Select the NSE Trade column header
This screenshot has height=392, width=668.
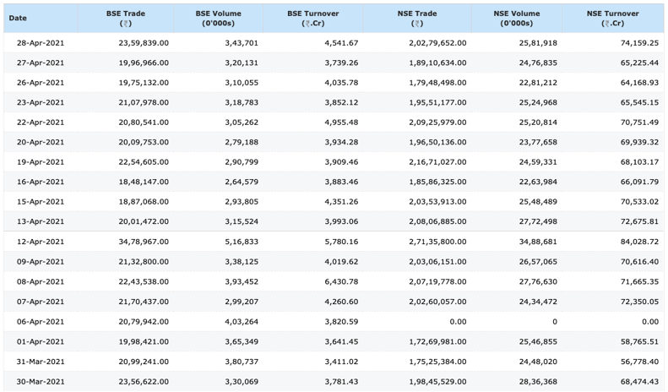click(x=415, y=19)
